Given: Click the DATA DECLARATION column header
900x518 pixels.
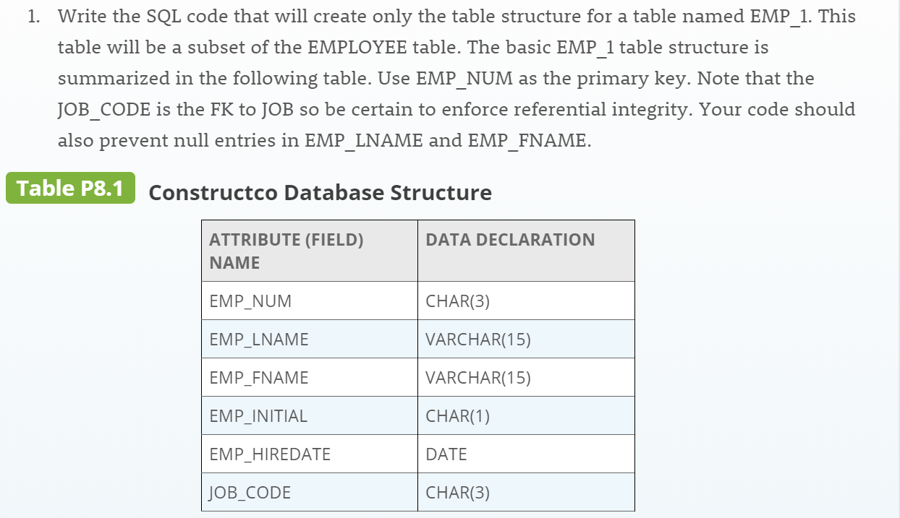Looking at the screenshot, I should coord(526,251).
